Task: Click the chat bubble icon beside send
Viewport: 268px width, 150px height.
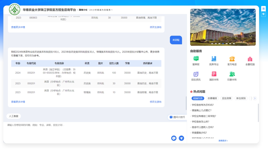Action: 174,138
